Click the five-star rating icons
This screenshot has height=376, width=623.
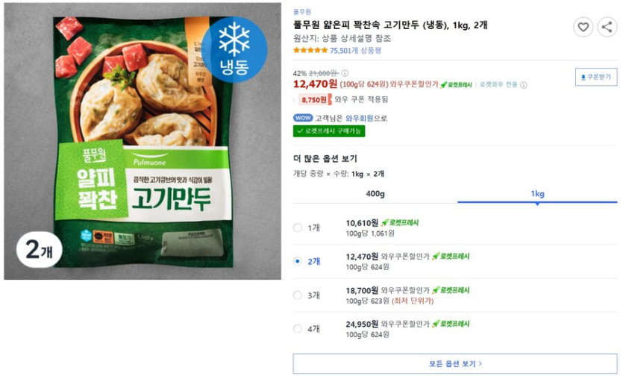click(310, 51)
